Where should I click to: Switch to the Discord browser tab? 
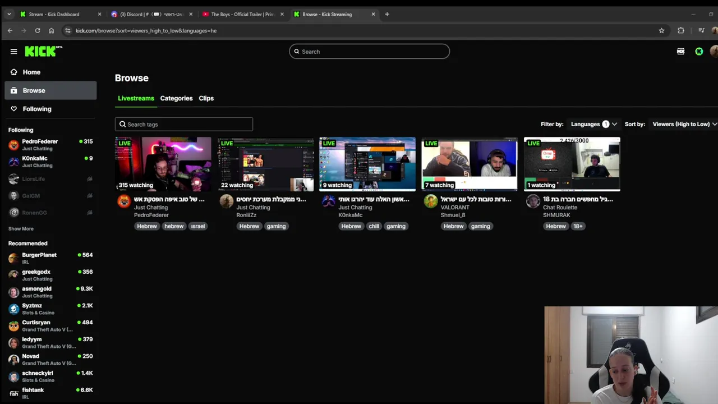click(x=151, y=14)
